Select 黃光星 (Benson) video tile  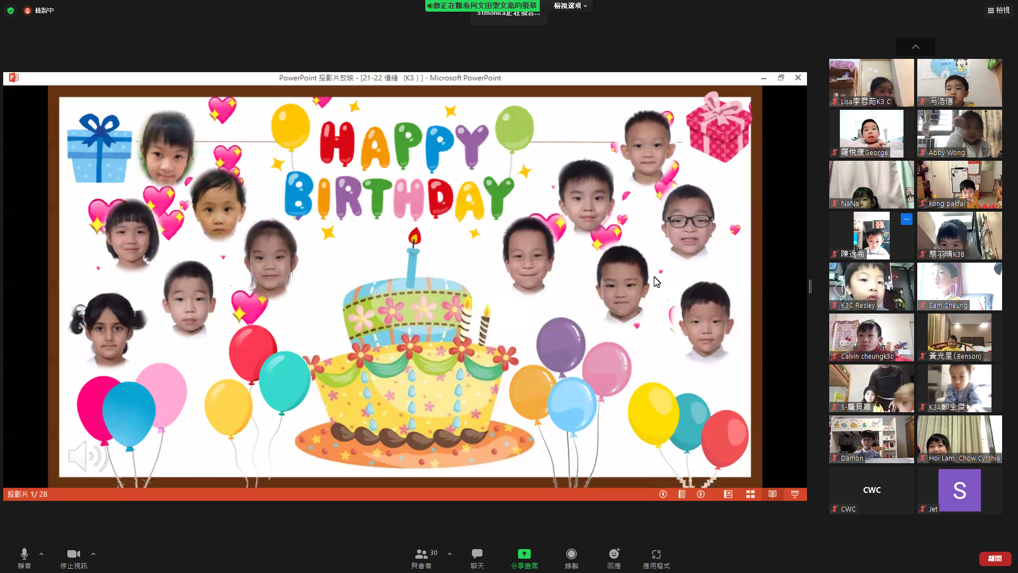960,337
